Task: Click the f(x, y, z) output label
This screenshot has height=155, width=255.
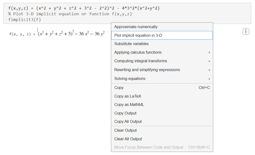Action: (x=20, y=34)
